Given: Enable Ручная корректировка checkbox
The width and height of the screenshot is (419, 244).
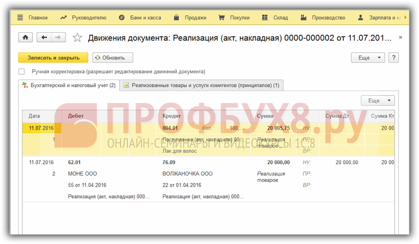Looking at the screenshot, I should point(21,71).
